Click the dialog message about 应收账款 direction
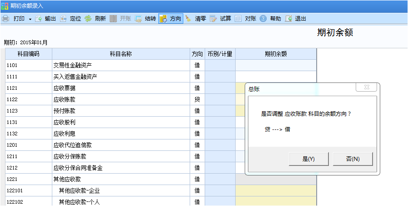The image size is (408, 206). (306, 114)
